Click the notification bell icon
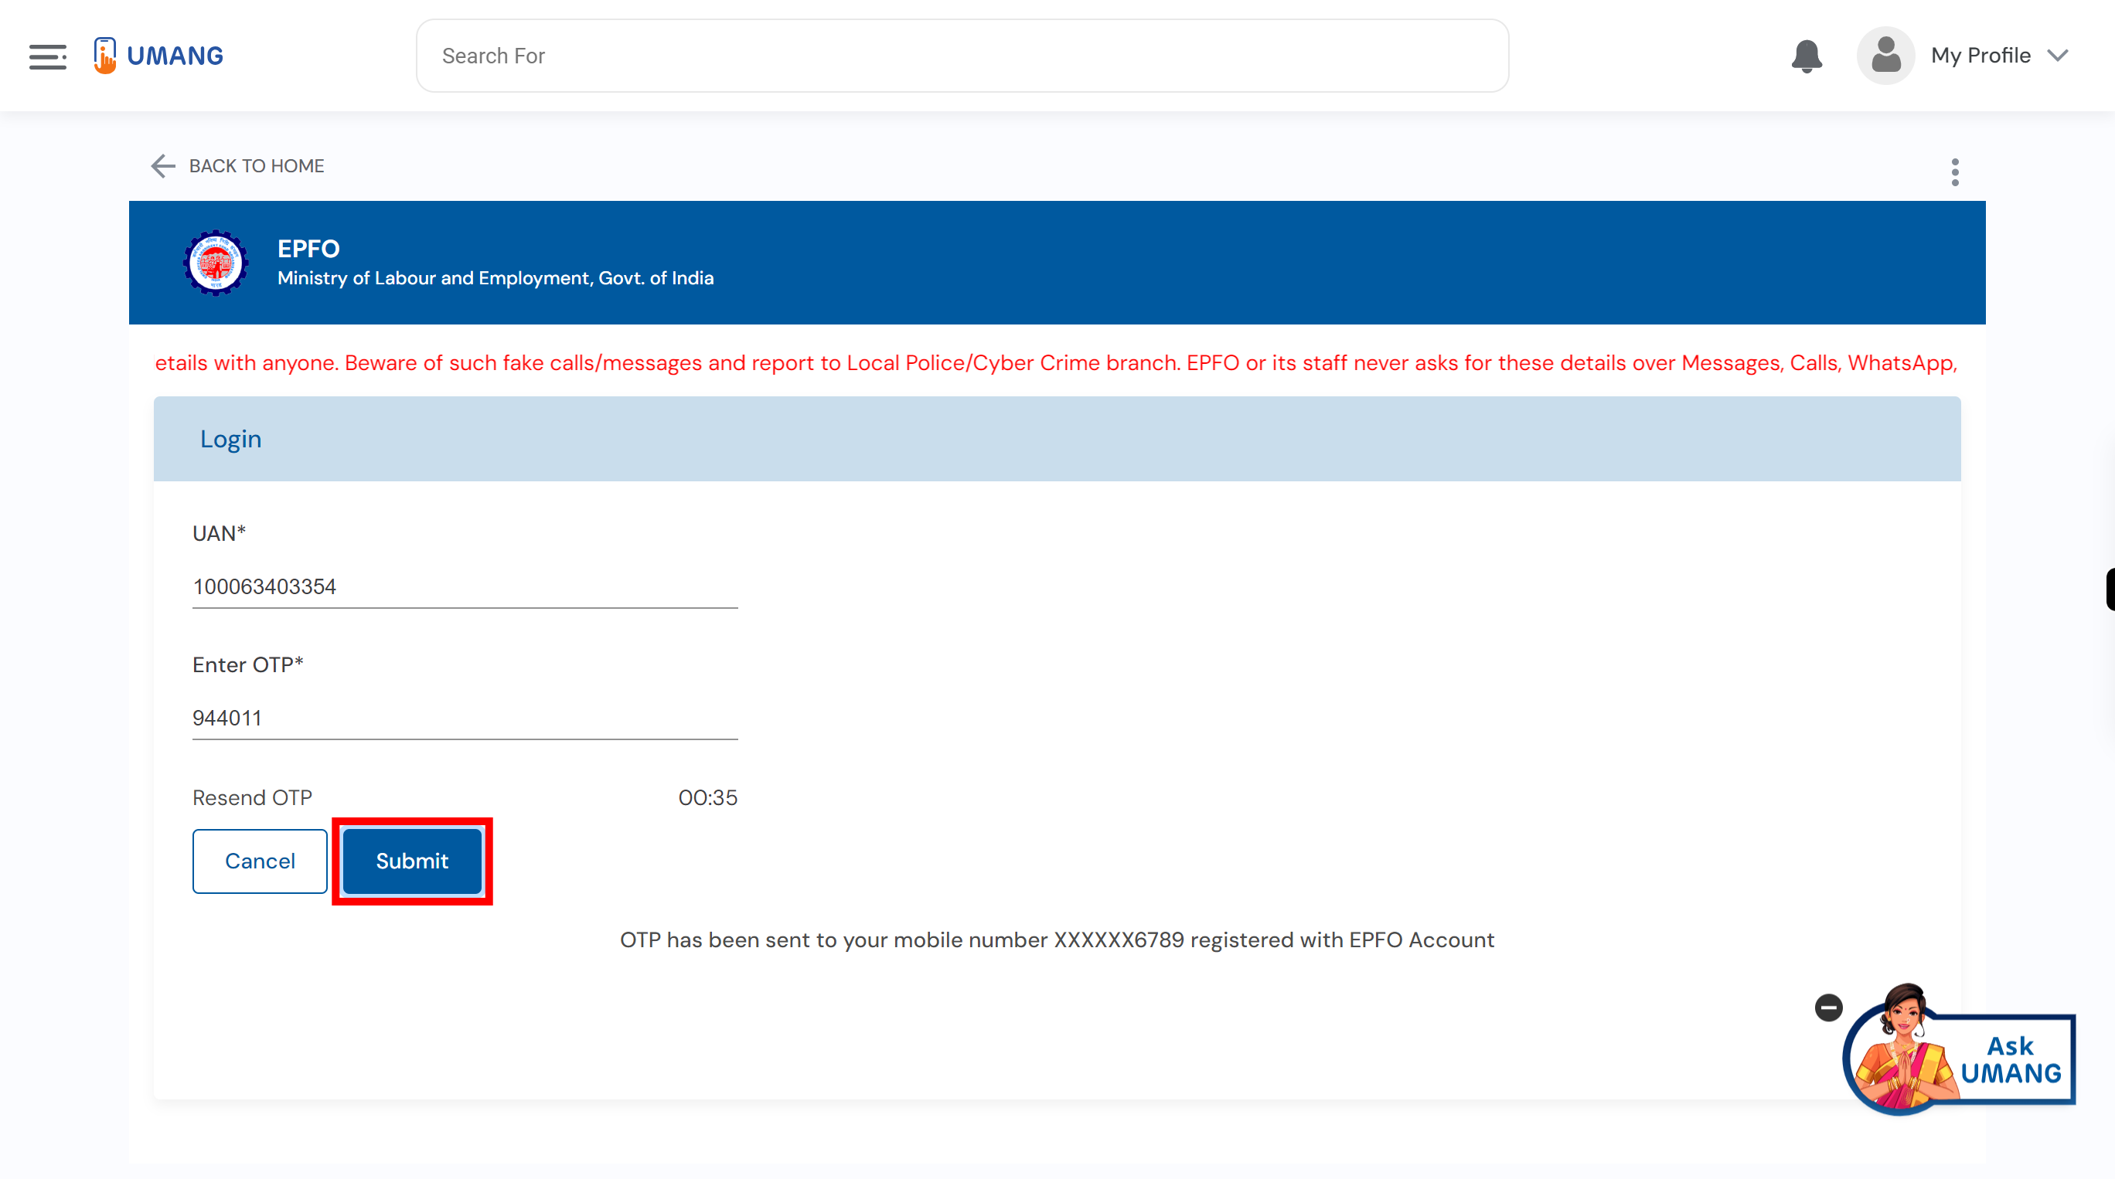This screenshot has width=2115, height=1179. coord(1806,55)
